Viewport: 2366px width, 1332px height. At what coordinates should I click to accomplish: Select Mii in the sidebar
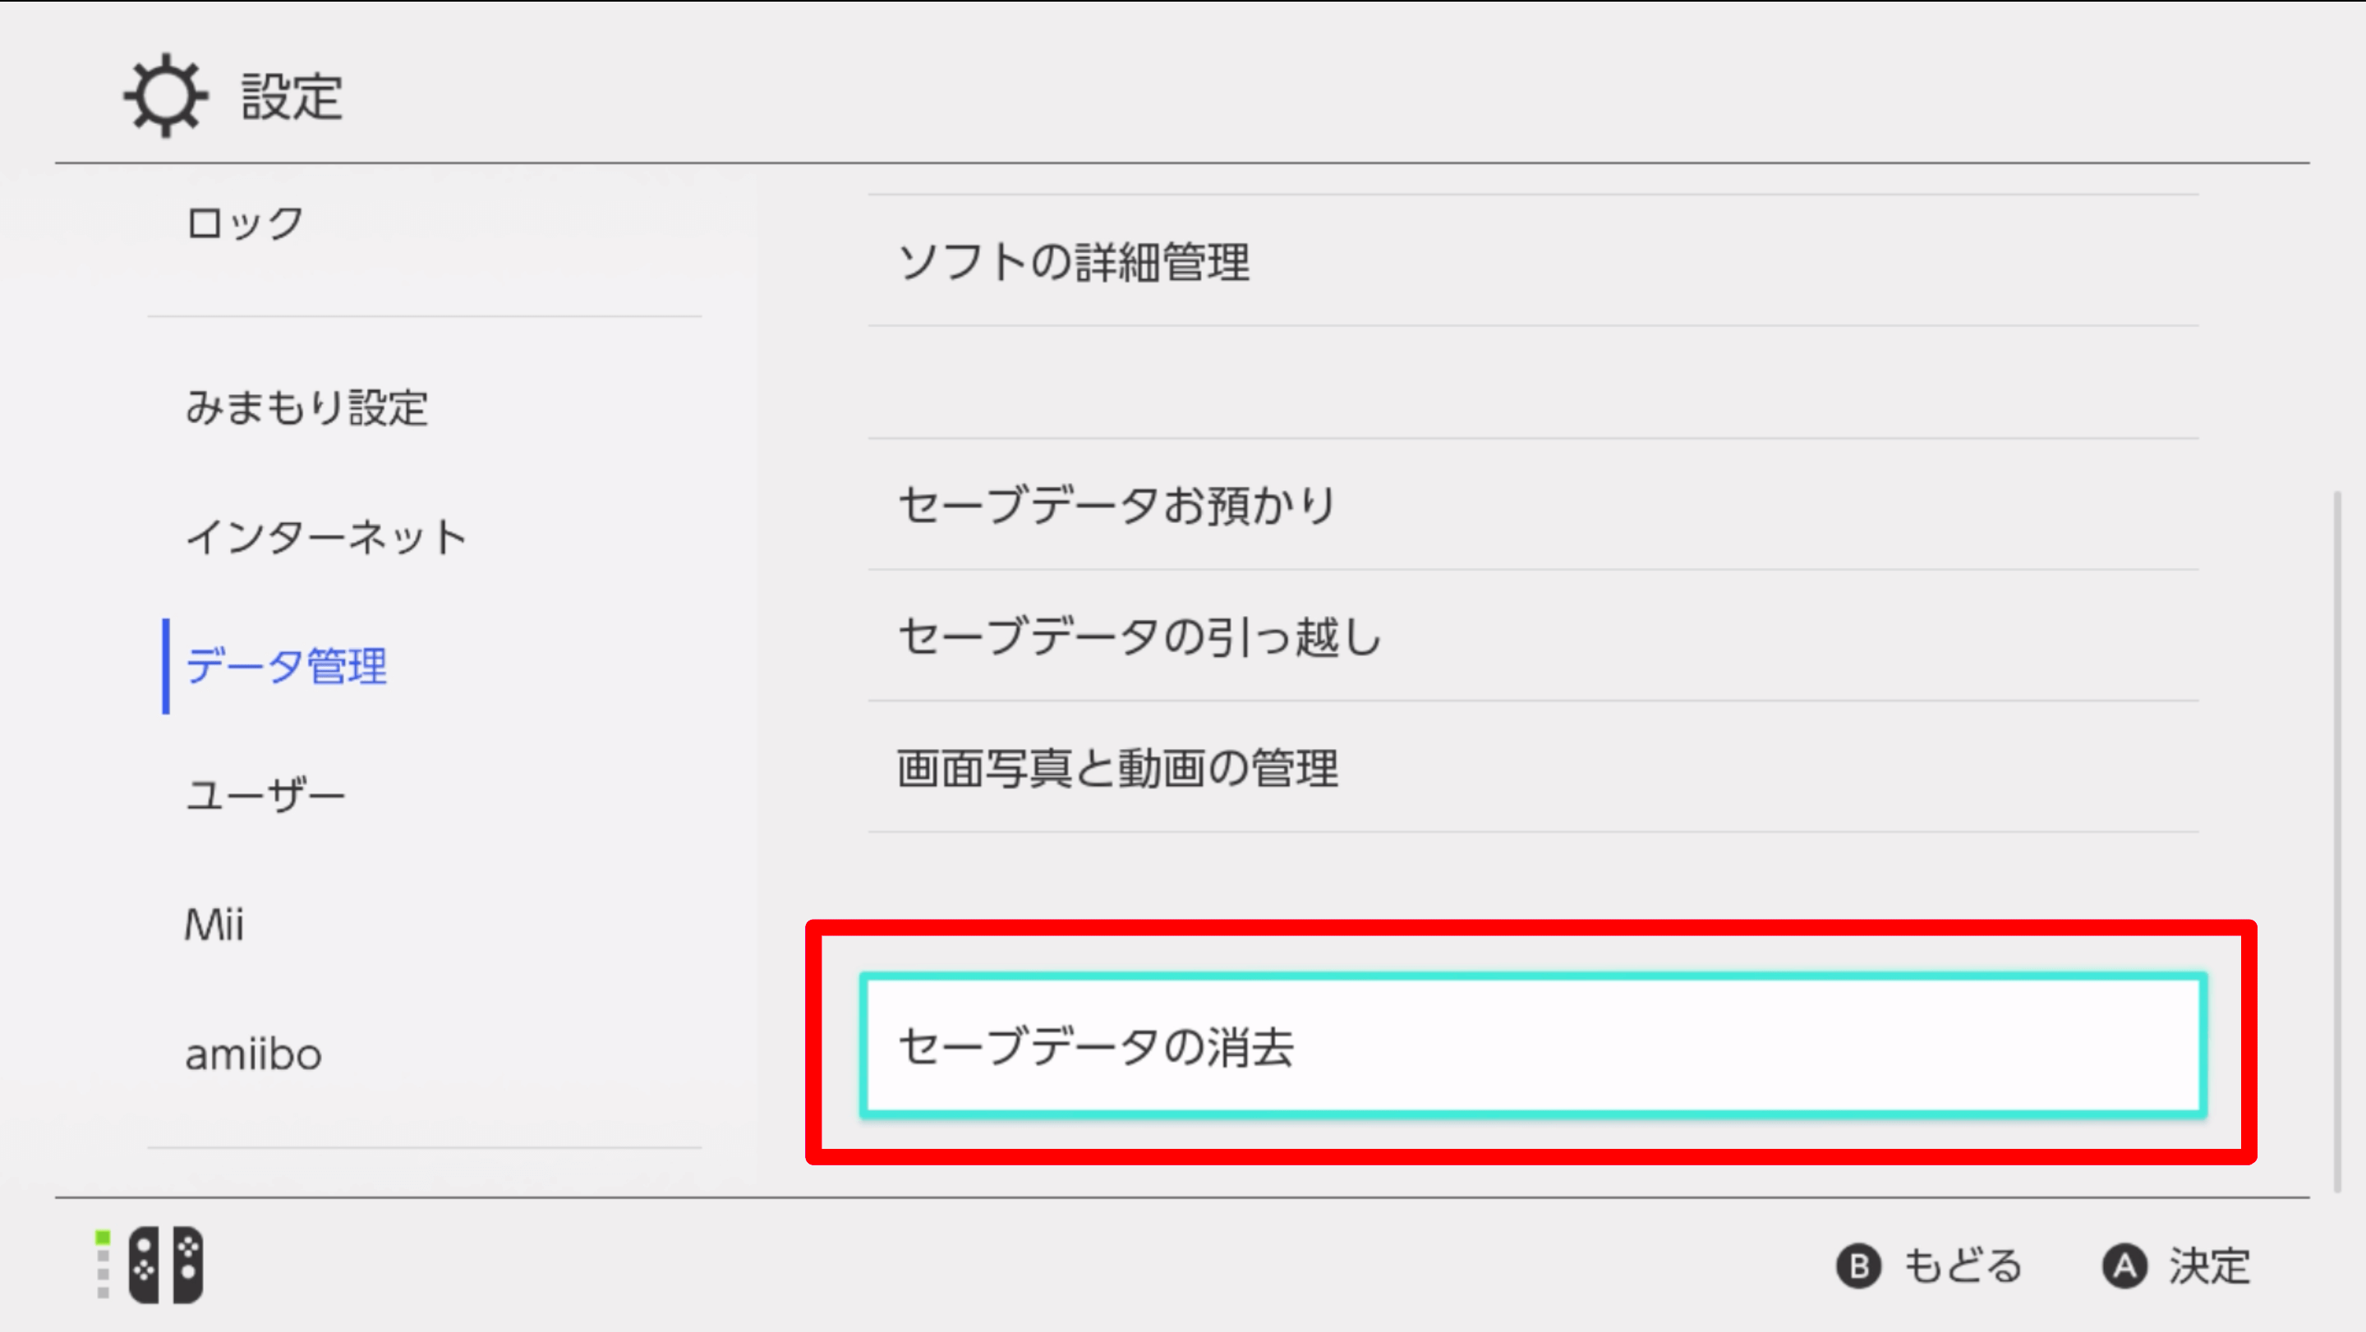[x=215, y=925]
